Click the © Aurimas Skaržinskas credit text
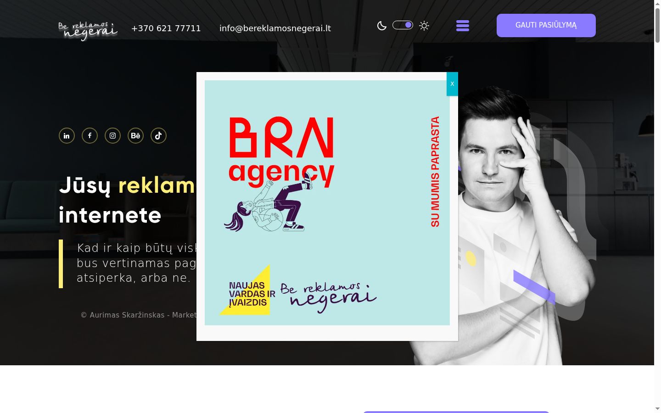This screenshot has width=661, height=413. coord(139,315)
